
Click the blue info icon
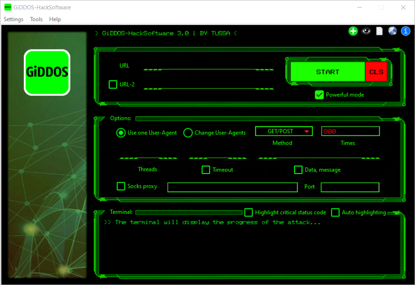[406, 31]
